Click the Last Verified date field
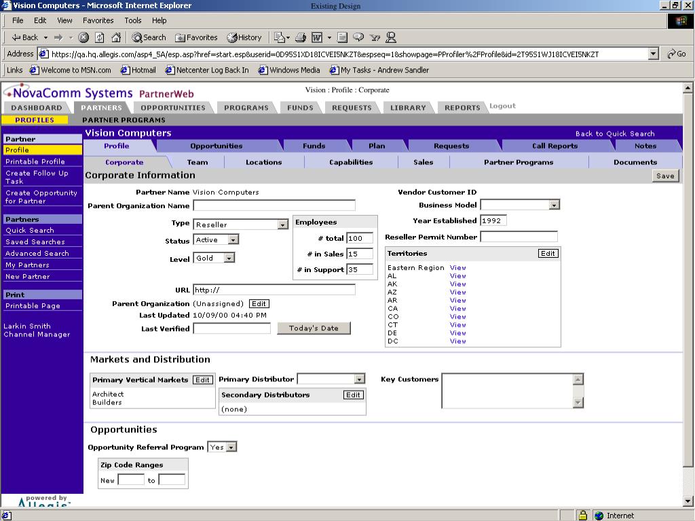Image resolution: width=695 pixels, height=521 pixels. pos(232,328)
